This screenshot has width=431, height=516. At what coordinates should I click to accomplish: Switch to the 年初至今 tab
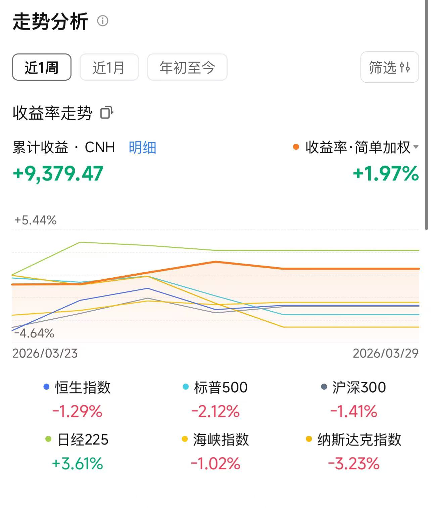pos(187,67)
